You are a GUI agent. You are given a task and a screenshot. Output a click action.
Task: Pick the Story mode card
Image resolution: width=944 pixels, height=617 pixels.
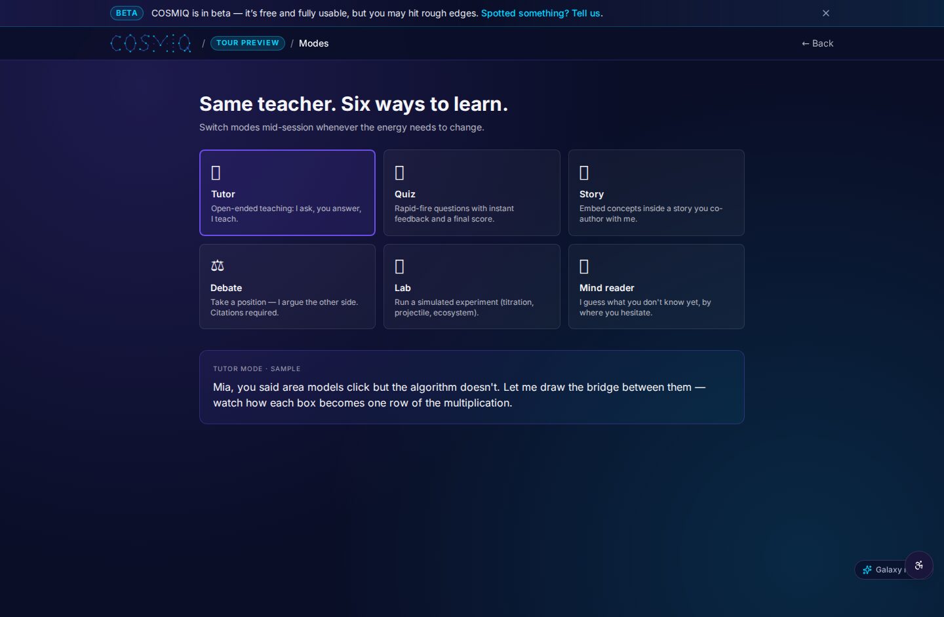(656, 193)
